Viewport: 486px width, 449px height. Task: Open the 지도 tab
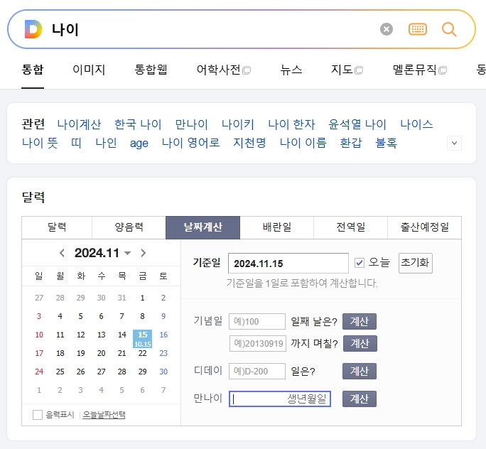347,70
